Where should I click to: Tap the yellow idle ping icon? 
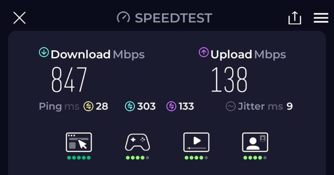89,106
